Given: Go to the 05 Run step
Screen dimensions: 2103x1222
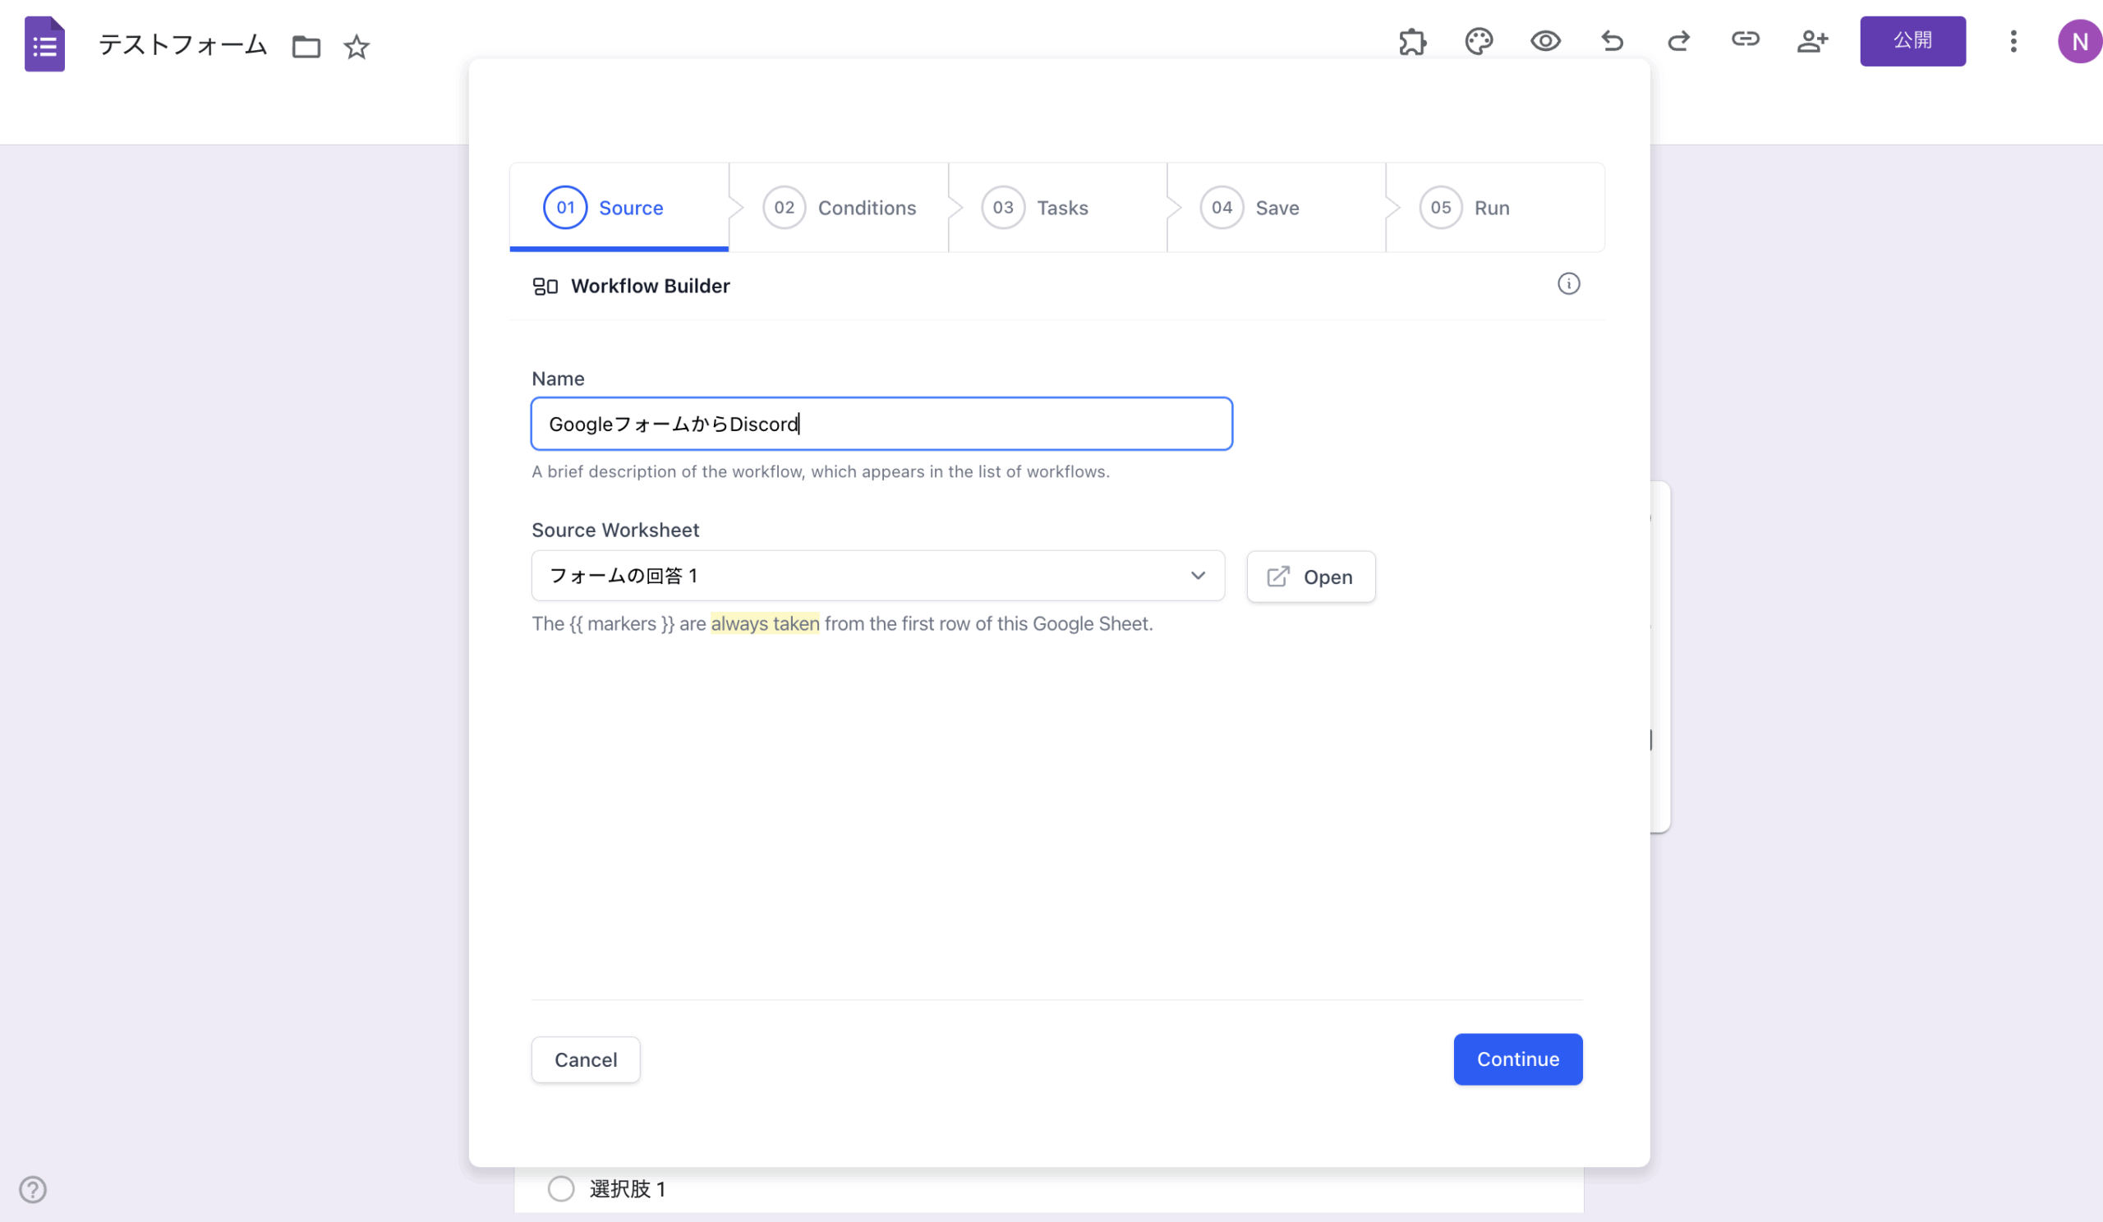Looking at the screenshot, I should (1495, 208).
